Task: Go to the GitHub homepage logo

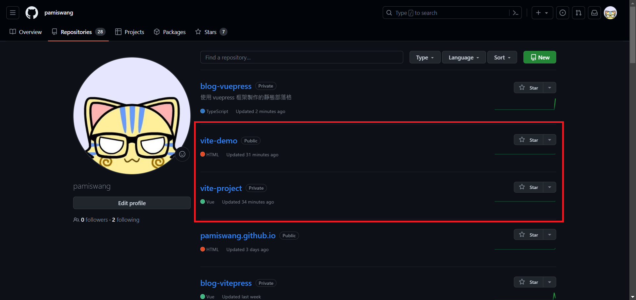Action: [x=32, y=13]
